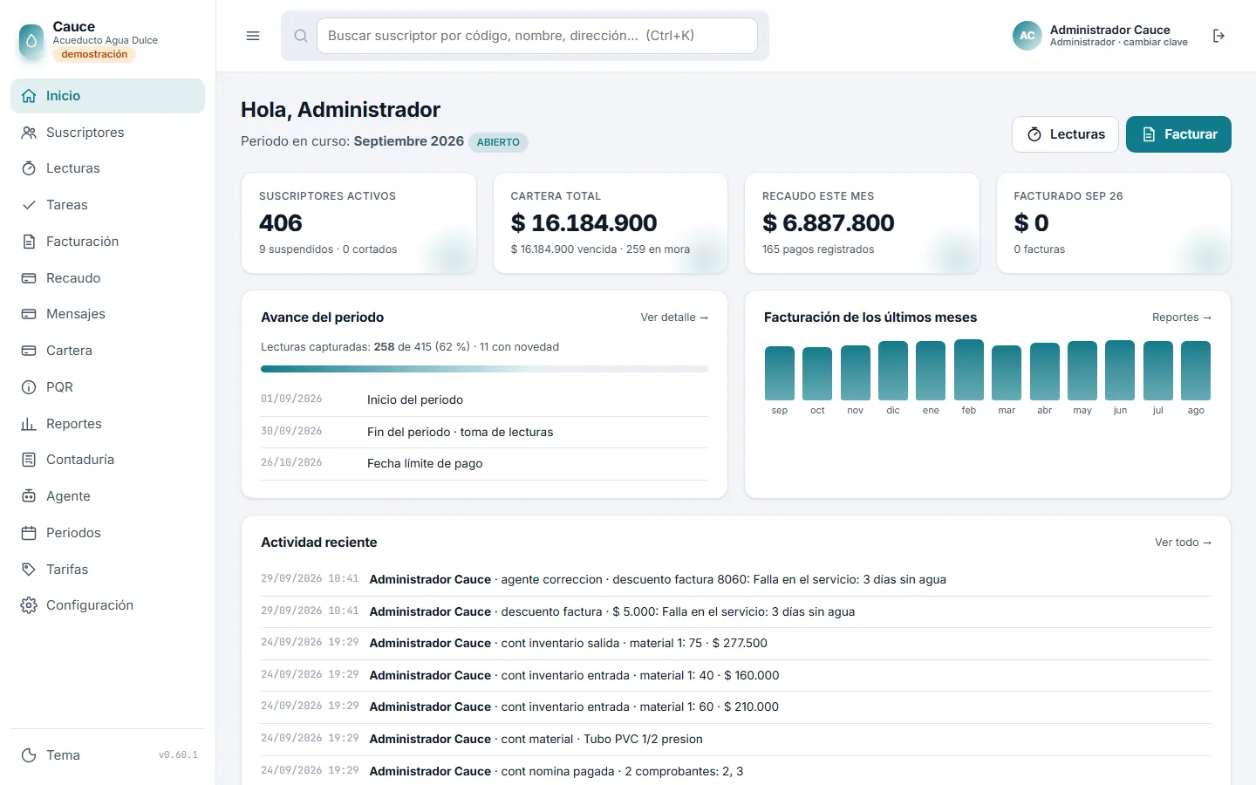Open the Ver detalle link
The width and height of the screenshot is (1256, 785).
coord(674,317)
